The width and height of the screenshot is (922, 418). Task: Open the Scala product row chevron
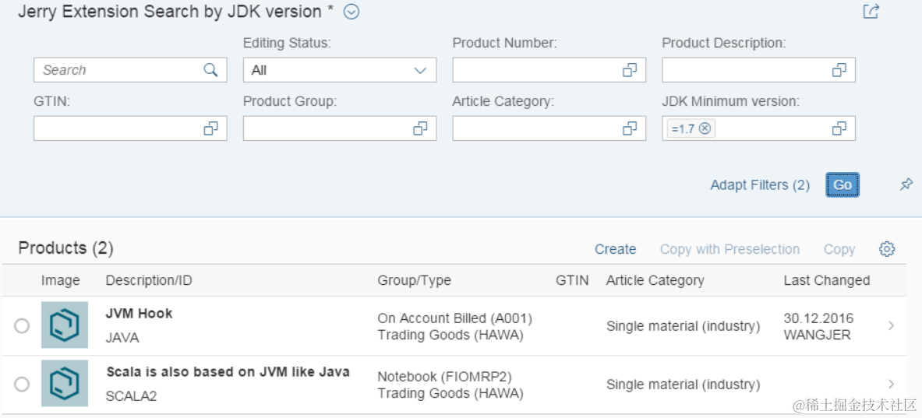pyautogui.click(x=891, y=384)
